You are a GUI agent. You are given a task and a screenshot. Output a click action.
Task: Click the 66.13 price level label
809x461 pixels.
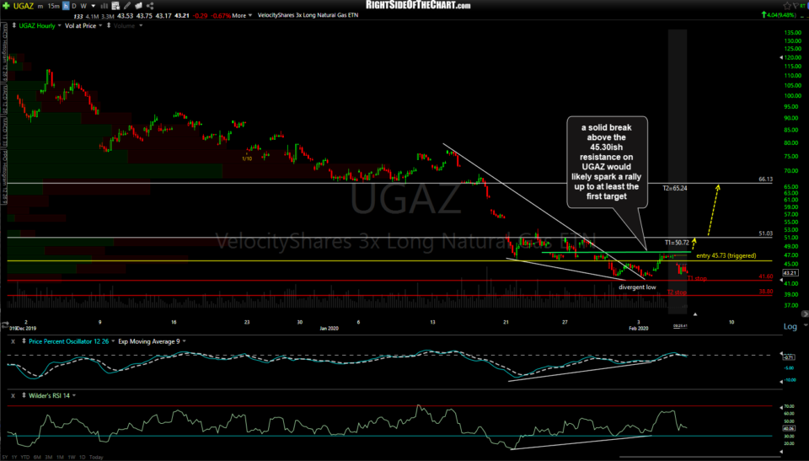(766, 180)
